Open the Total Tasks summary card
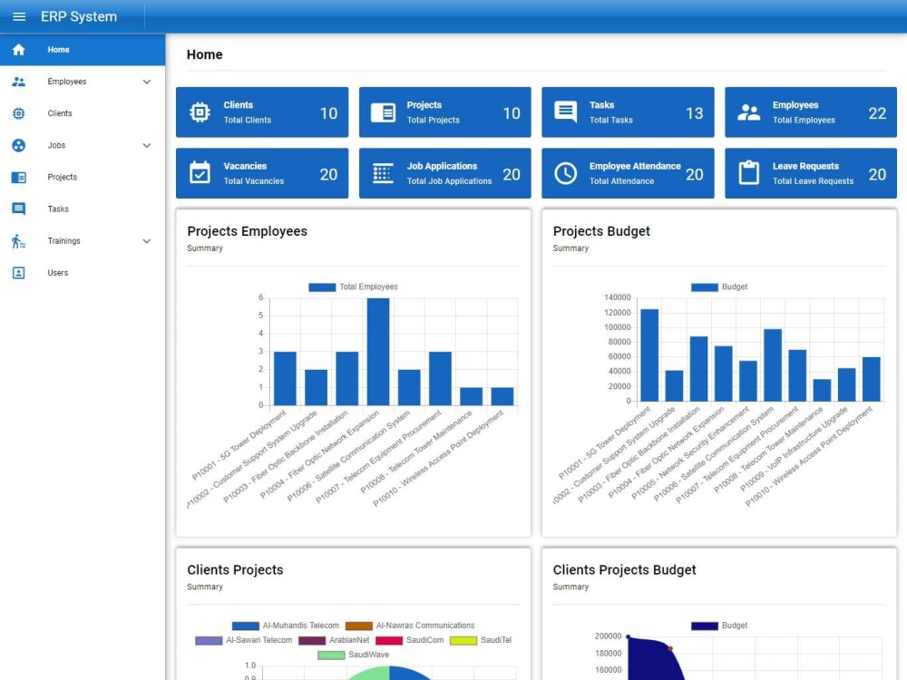Image resolution: width=907 pixels, height=680 pixels. (x=628, y=112)
